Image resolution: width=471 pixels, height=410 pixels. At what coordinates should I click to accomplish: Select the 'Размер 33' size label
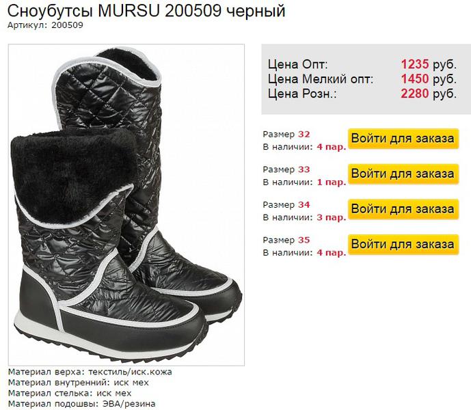tap(286, 169)
